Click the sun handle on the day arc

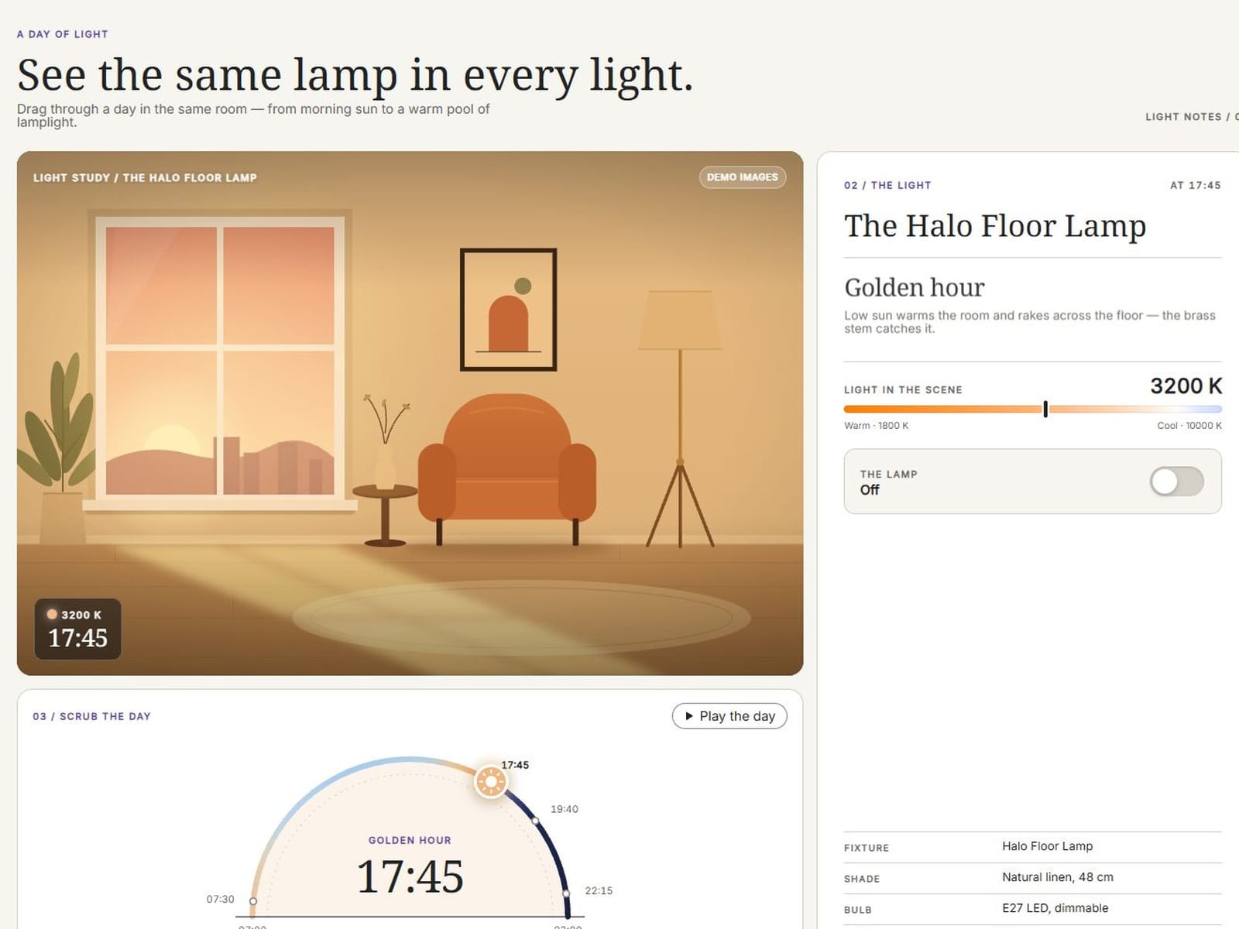(490, 781)
